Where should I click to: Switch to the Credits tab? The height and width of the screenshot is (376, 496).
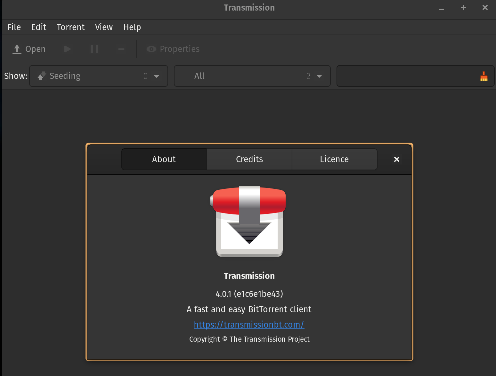(249, 159)
